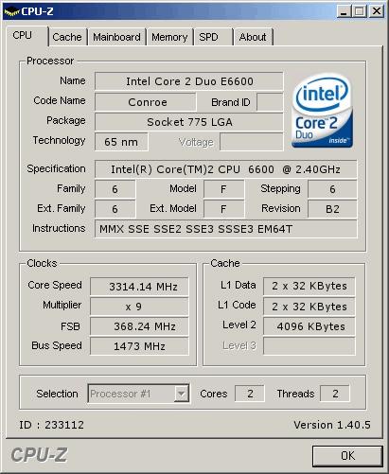Click the CPU-Z title bar chip icon
The width and height of the screenshot is (389, 474).
11,11
